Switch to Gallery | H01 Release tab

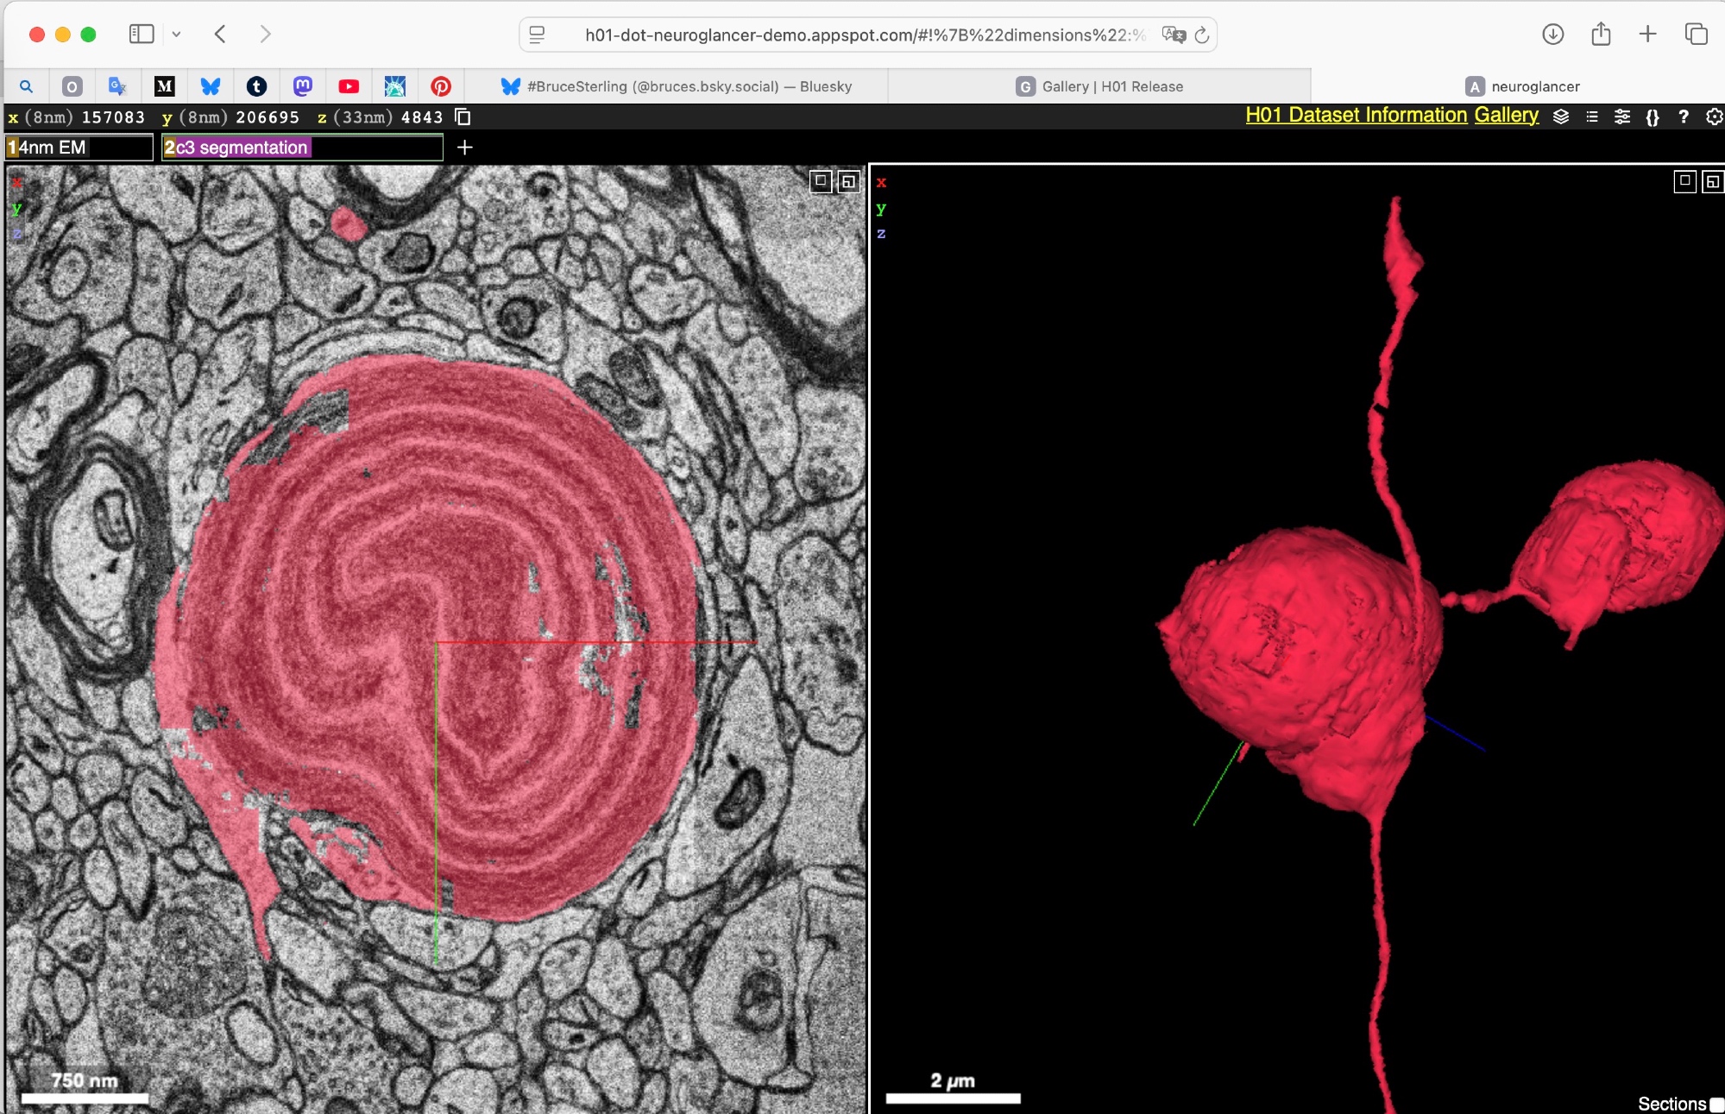1099,86
